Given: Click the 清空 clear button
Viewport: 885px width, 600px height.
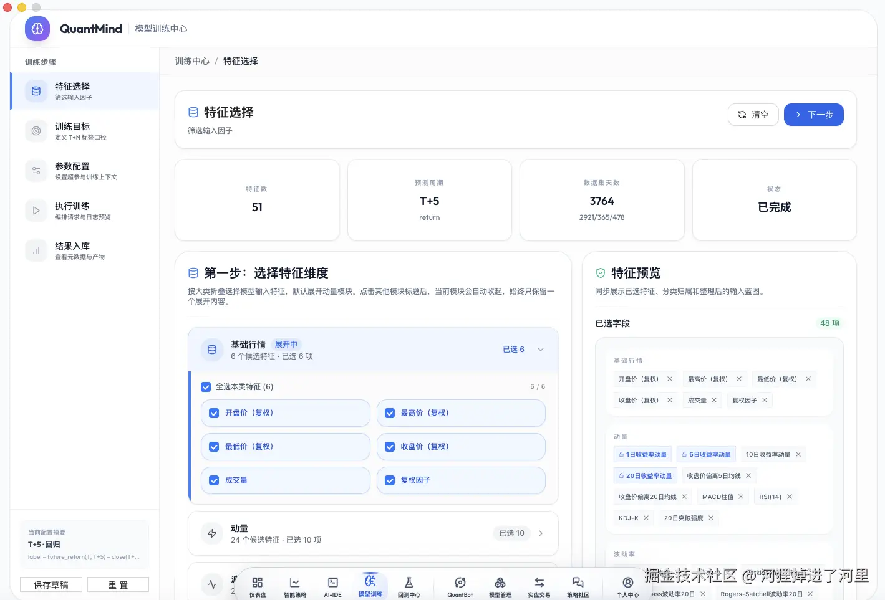Looking at the screenshot, I should [753, 115].
